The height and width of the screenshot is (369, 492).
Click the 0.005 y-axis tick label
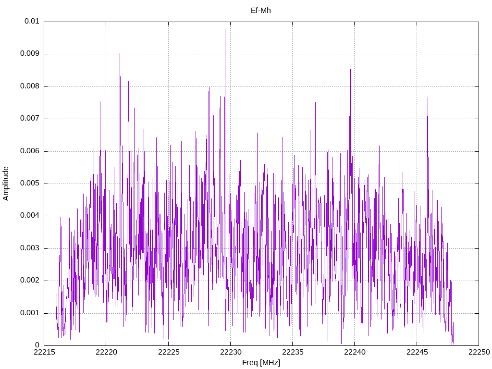coord(30,183)
